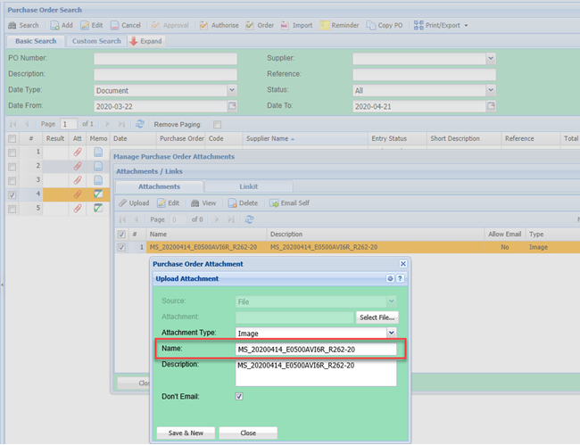The height and width of the screenshot is (445, 580).
Task: Toggle the Don't Email checkbox
Action: 239,396
